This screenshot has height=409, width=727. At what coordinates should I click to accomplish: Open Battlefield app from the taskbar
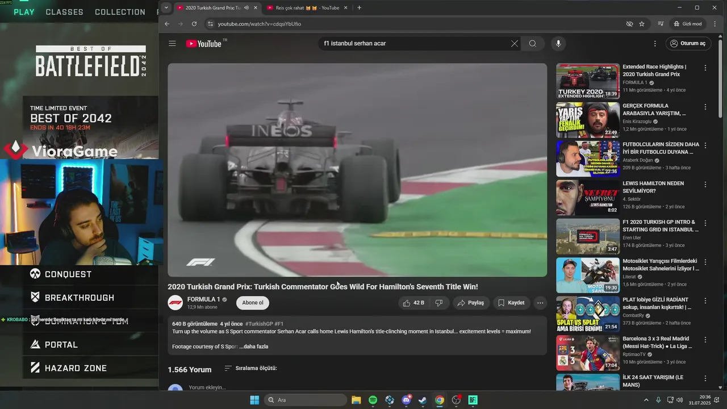(473, 400)
